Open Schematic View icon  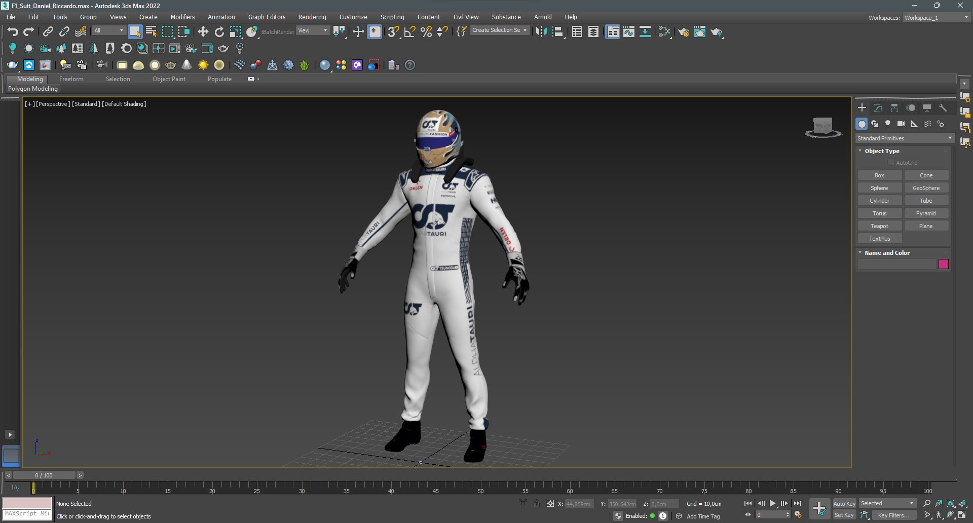[x=645, y=32]
